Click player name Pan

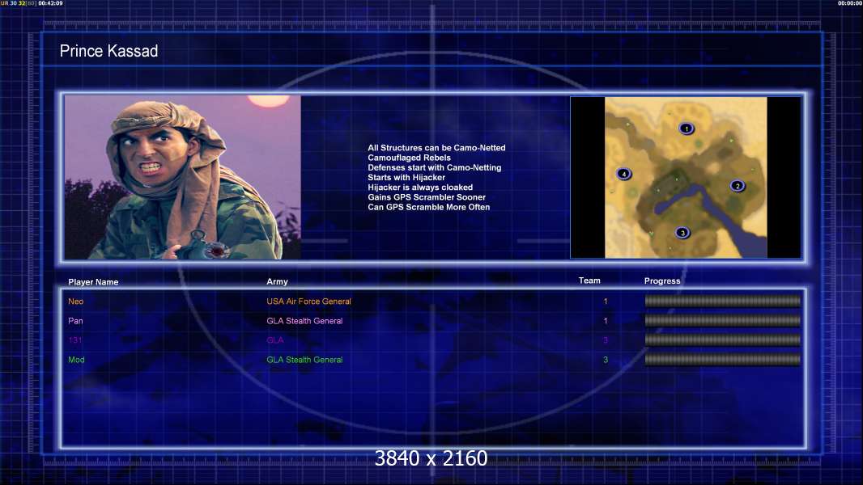(75, 321)
